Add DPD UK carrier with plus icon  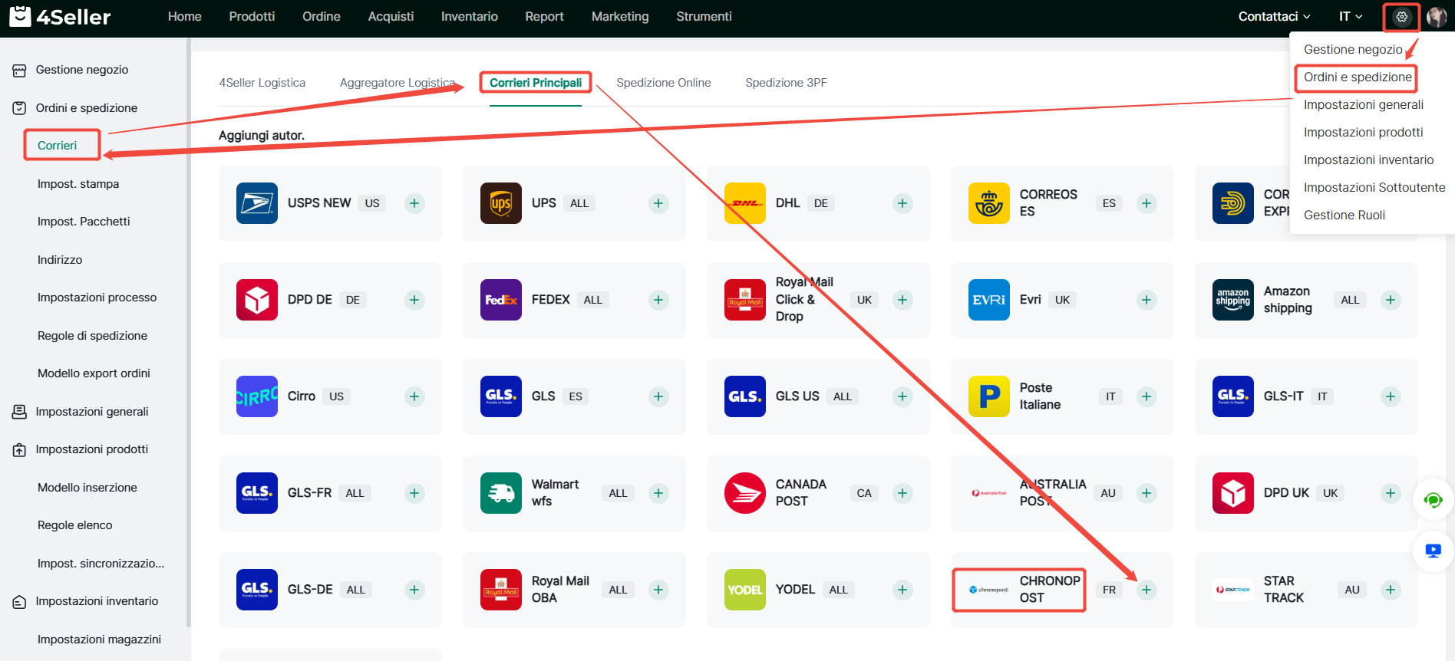tap(1391, 493)
